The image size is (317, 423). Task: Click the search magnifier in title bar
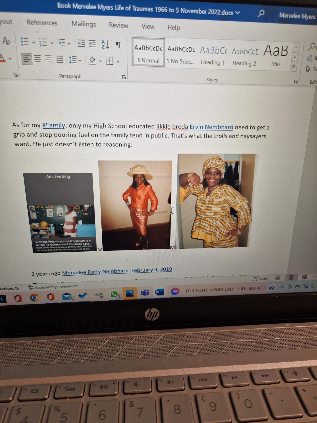coord(261,13)
